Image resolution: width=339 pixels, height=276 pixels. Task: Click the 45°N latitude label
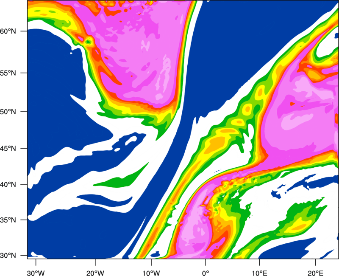(8, 148)
